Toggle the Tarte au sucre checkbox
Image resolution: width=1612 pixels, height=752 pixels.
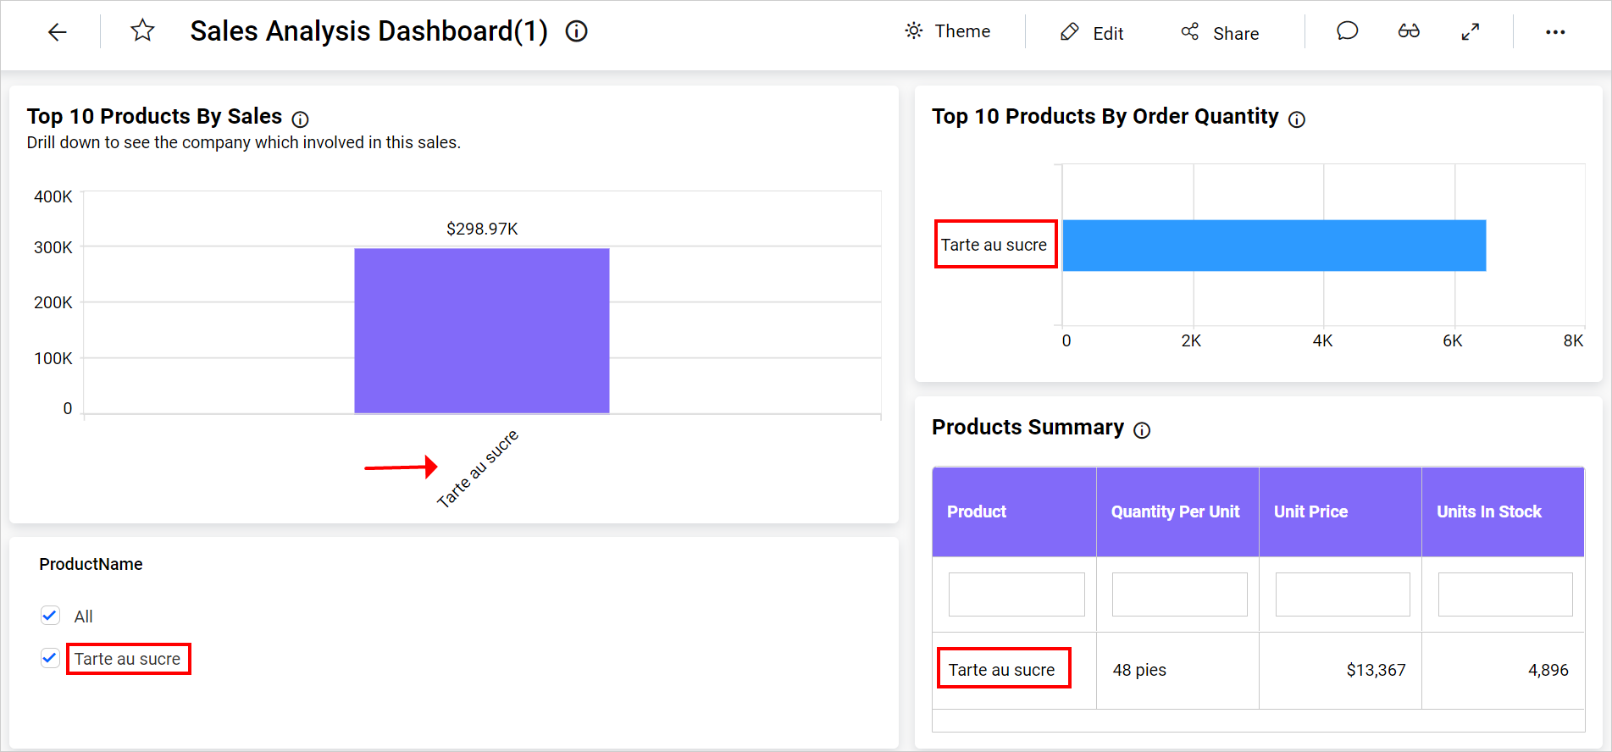[x=51, y=658]
